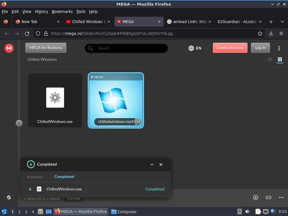Adjust volume from system tray speaker
288x216 pixels.
(x=247, y=211)
